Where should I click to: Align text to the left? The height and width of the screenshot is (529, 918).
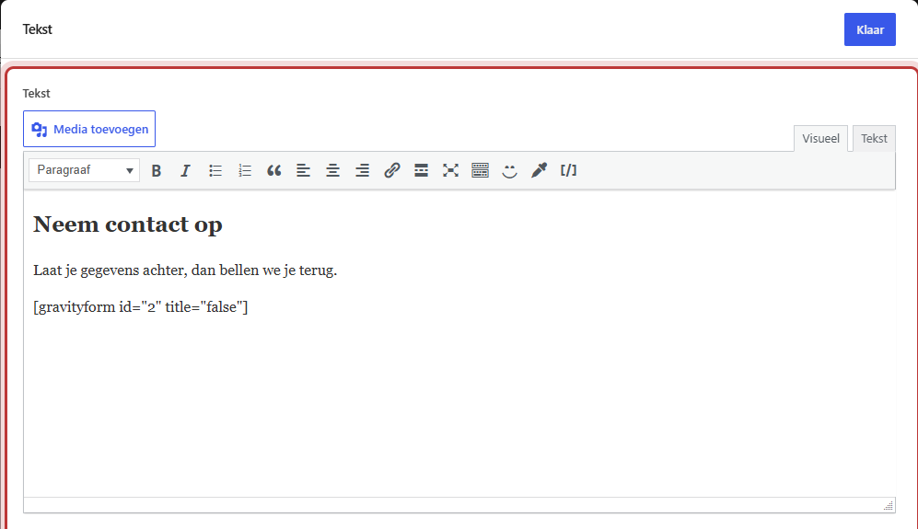303,170
